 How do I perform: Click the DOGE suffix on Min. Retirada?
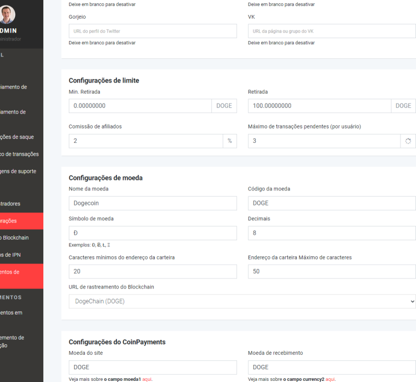tap(224, 106)
